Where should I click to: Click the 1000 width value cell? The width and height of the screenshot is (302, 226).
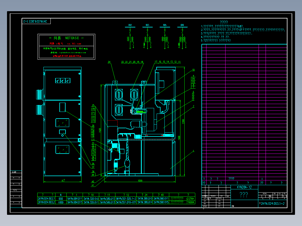coord(61,202)
